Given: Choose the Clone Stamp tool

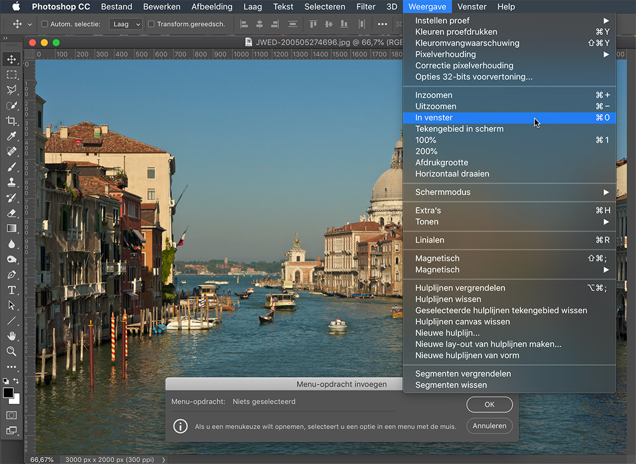Looking at the screenshot, I should [x=11, y=182].
